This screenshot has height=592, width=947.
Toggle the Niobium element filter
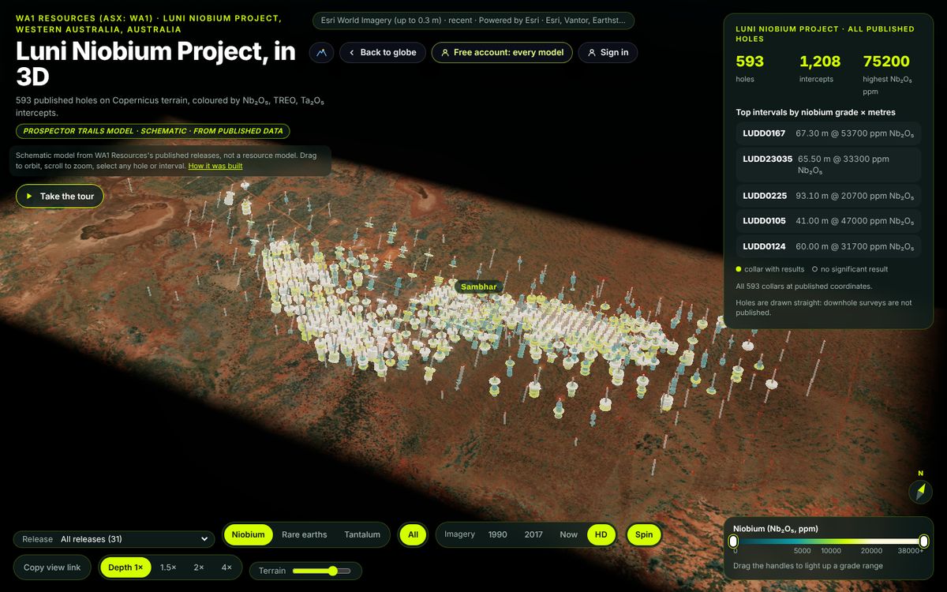click(249, 534)
